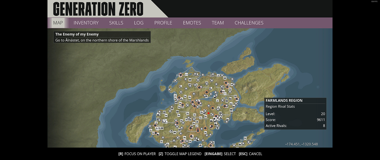
Task: Switch to the CHALLENGES tab
Action: click(249, 23)
